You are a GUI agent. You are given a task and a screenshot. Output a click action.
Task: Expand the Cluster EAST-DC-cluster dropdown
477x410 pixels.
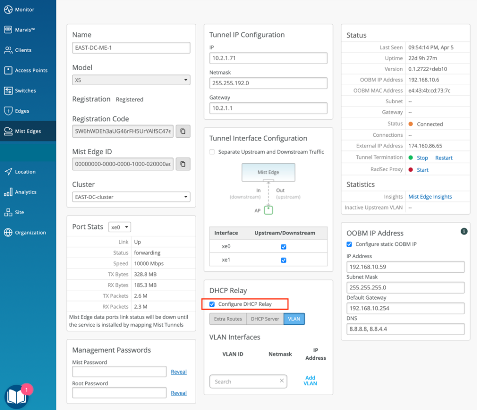tap(131, 197)
